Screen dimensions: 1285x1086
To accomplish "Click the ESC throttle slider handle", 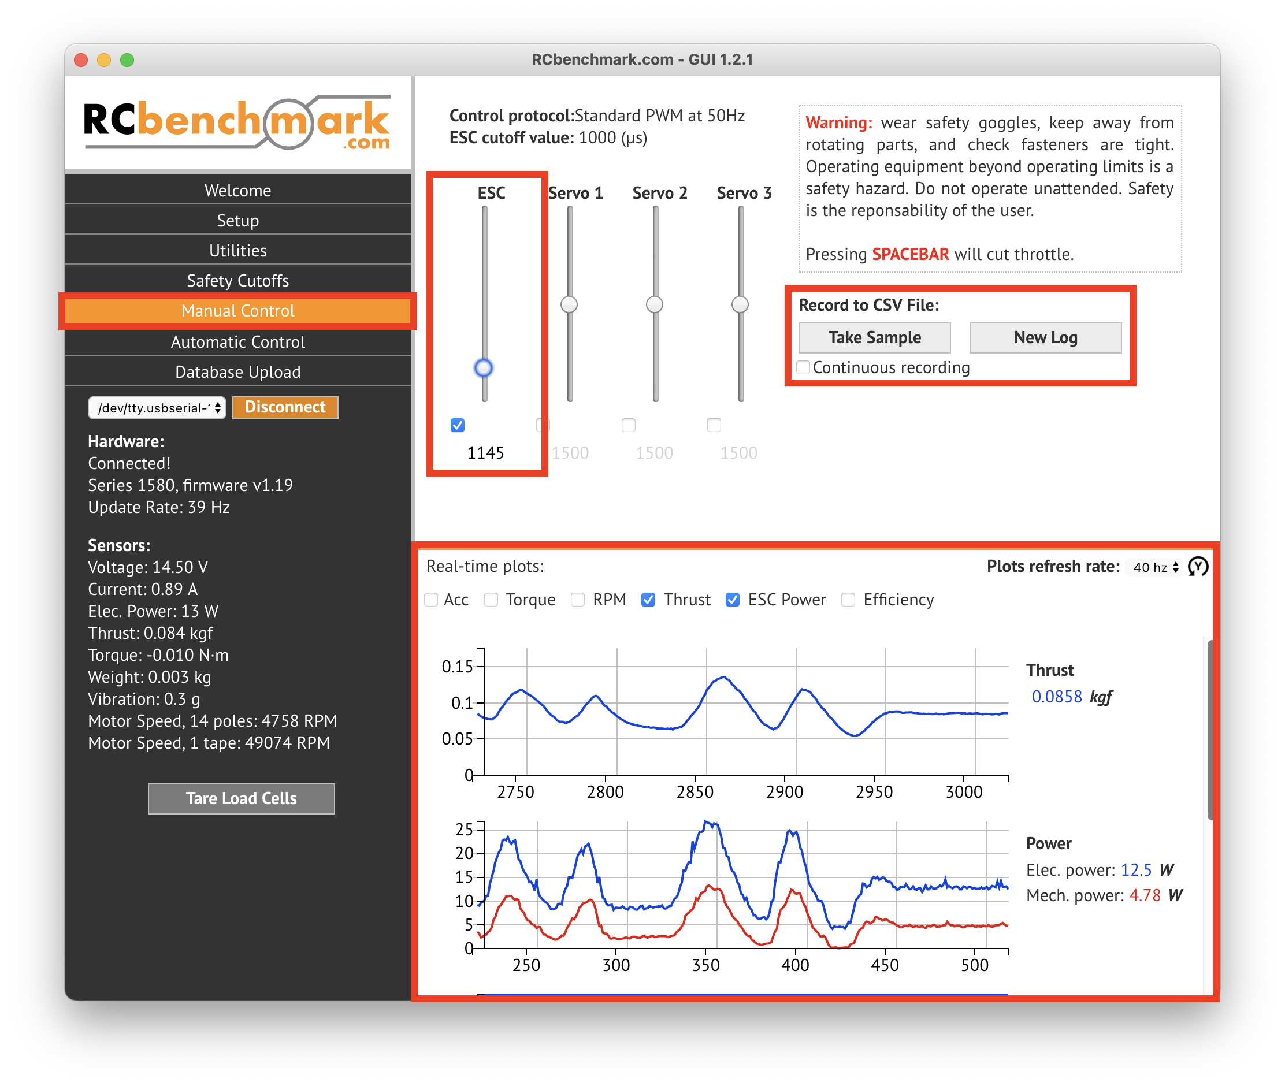I will coord(484,367).
